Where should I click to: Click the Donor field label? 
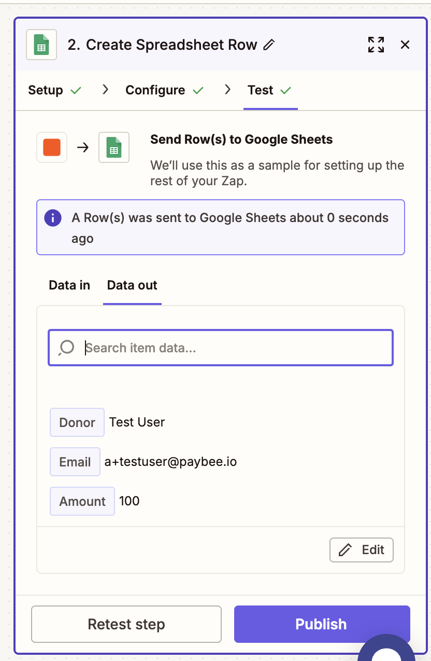pos(77,422)
